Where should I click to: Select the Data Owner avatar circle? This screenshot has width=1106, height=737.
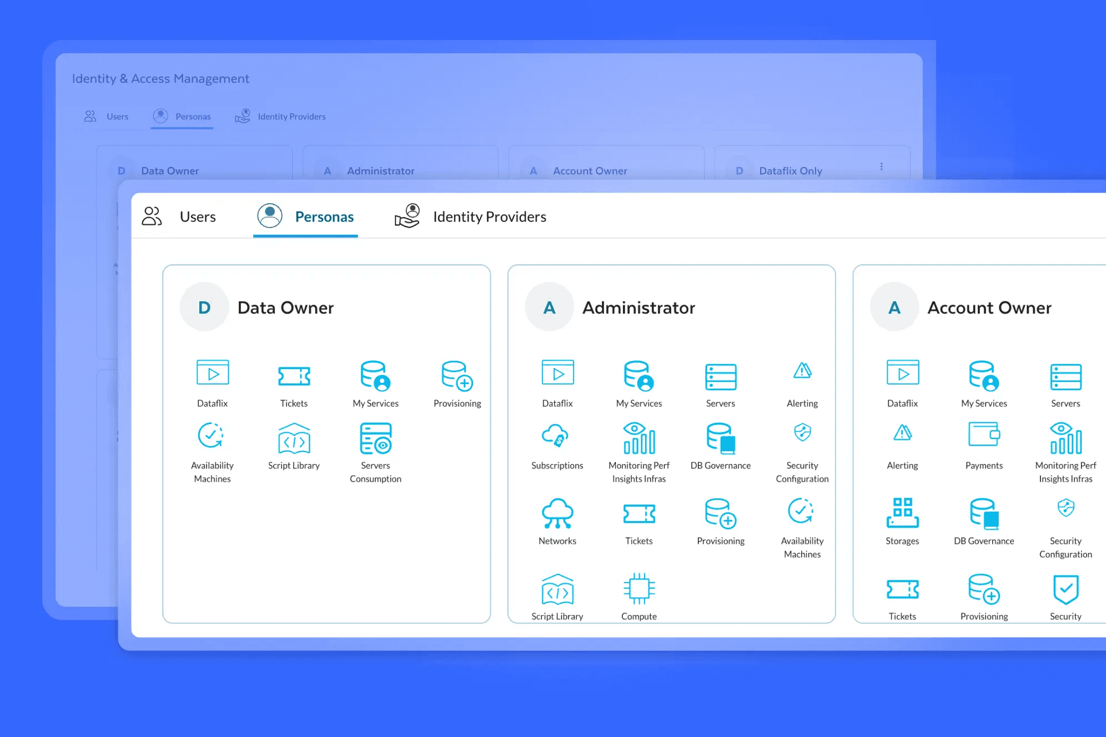coord(204,307)
